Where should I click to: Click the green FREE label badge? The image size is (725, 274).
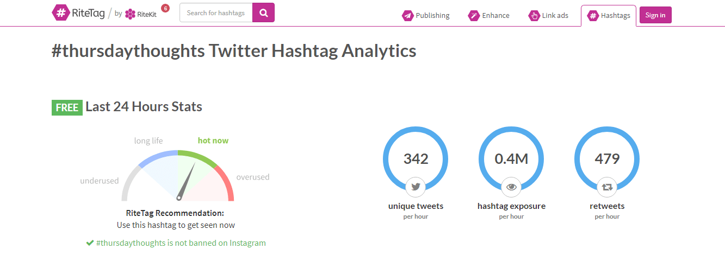[67, 107]
